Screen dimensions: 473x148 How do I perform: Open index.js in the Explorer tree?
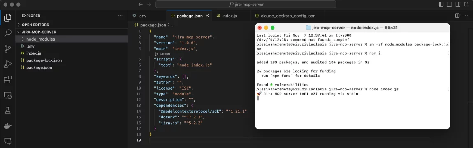(72, 53)
